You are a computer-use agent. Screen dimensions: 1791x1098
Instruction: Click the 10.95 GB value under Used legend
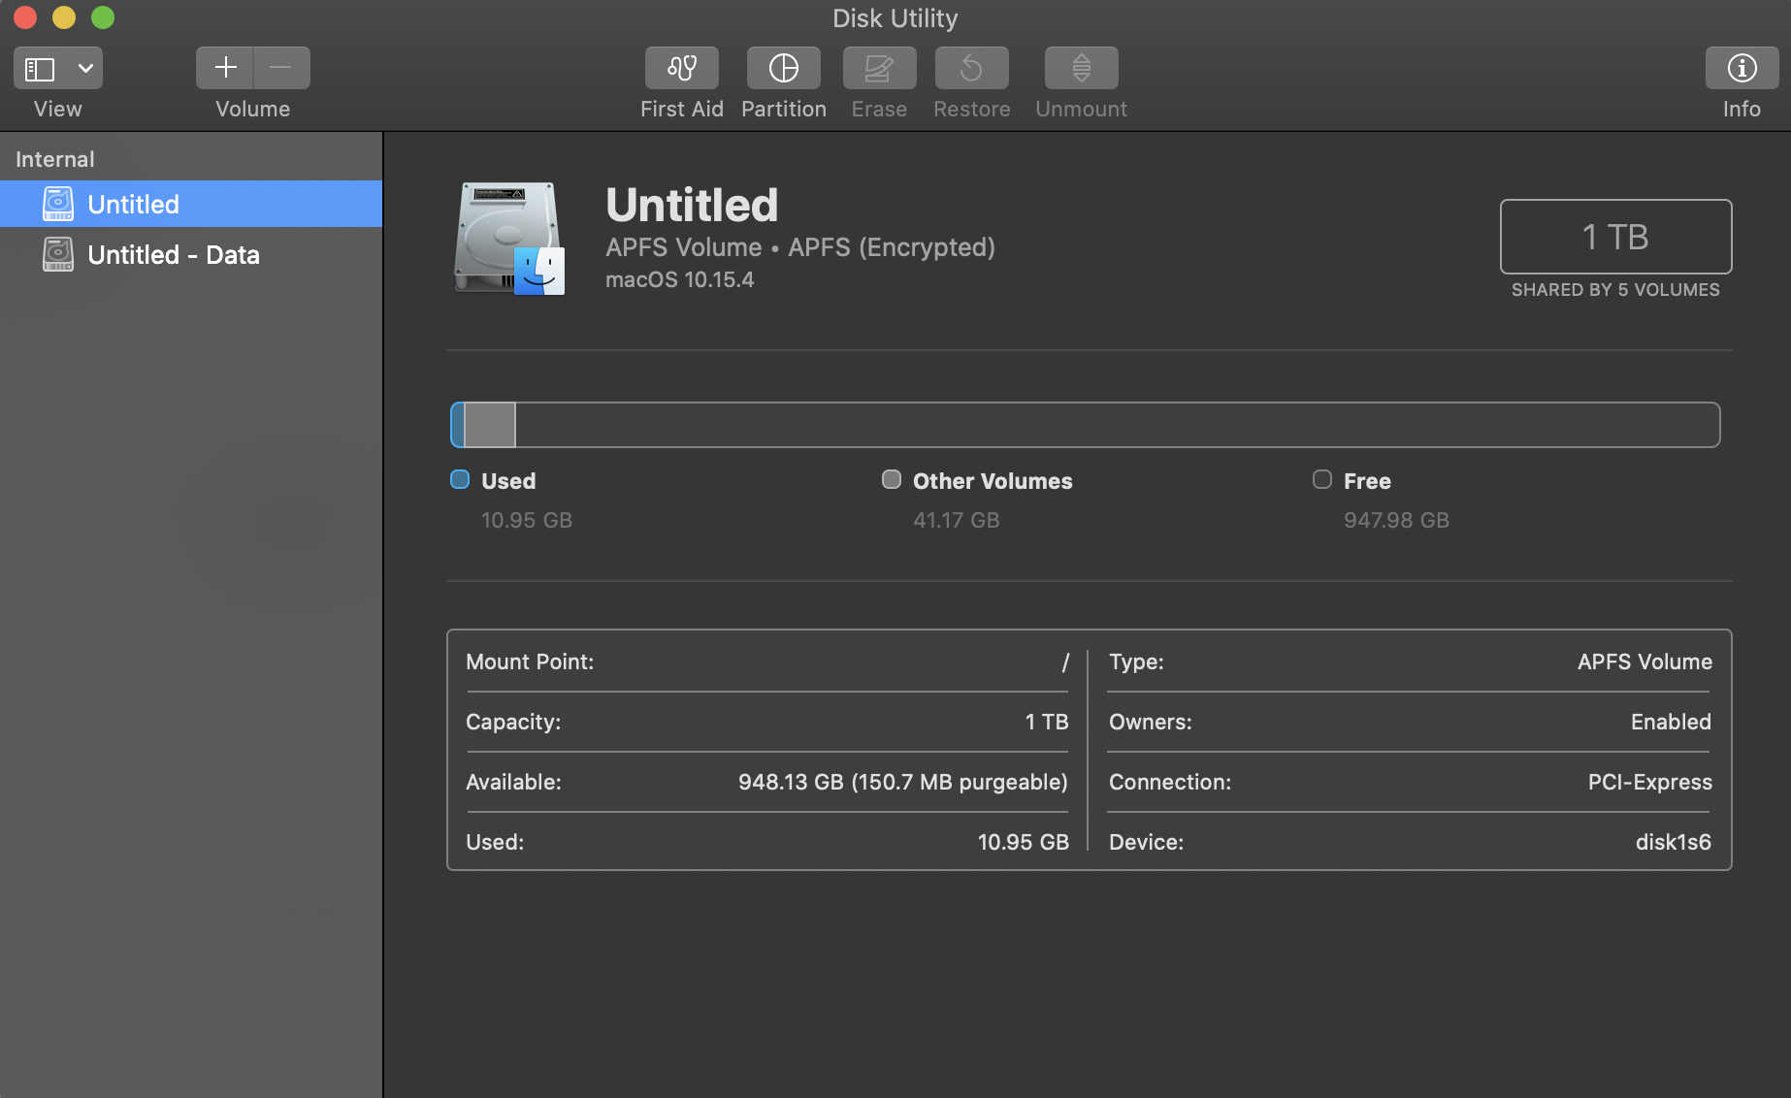[527, 520]
